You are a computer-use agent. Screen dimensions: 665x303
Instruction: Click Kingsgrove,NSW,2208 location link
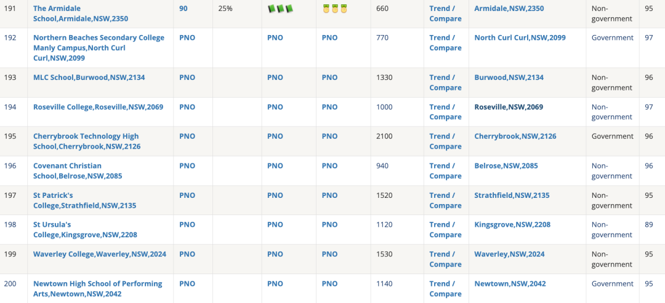coord(512,225)
